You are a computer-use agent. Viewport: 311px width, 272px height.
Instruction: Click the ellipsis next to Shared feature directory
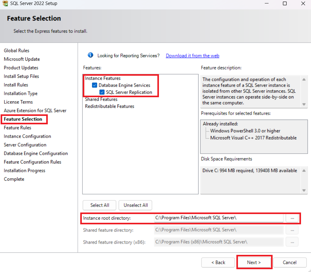292,230
